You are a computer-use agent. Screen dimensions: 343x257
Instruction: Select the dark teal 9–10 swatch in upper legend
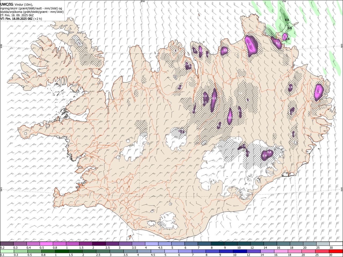point(230,244)
